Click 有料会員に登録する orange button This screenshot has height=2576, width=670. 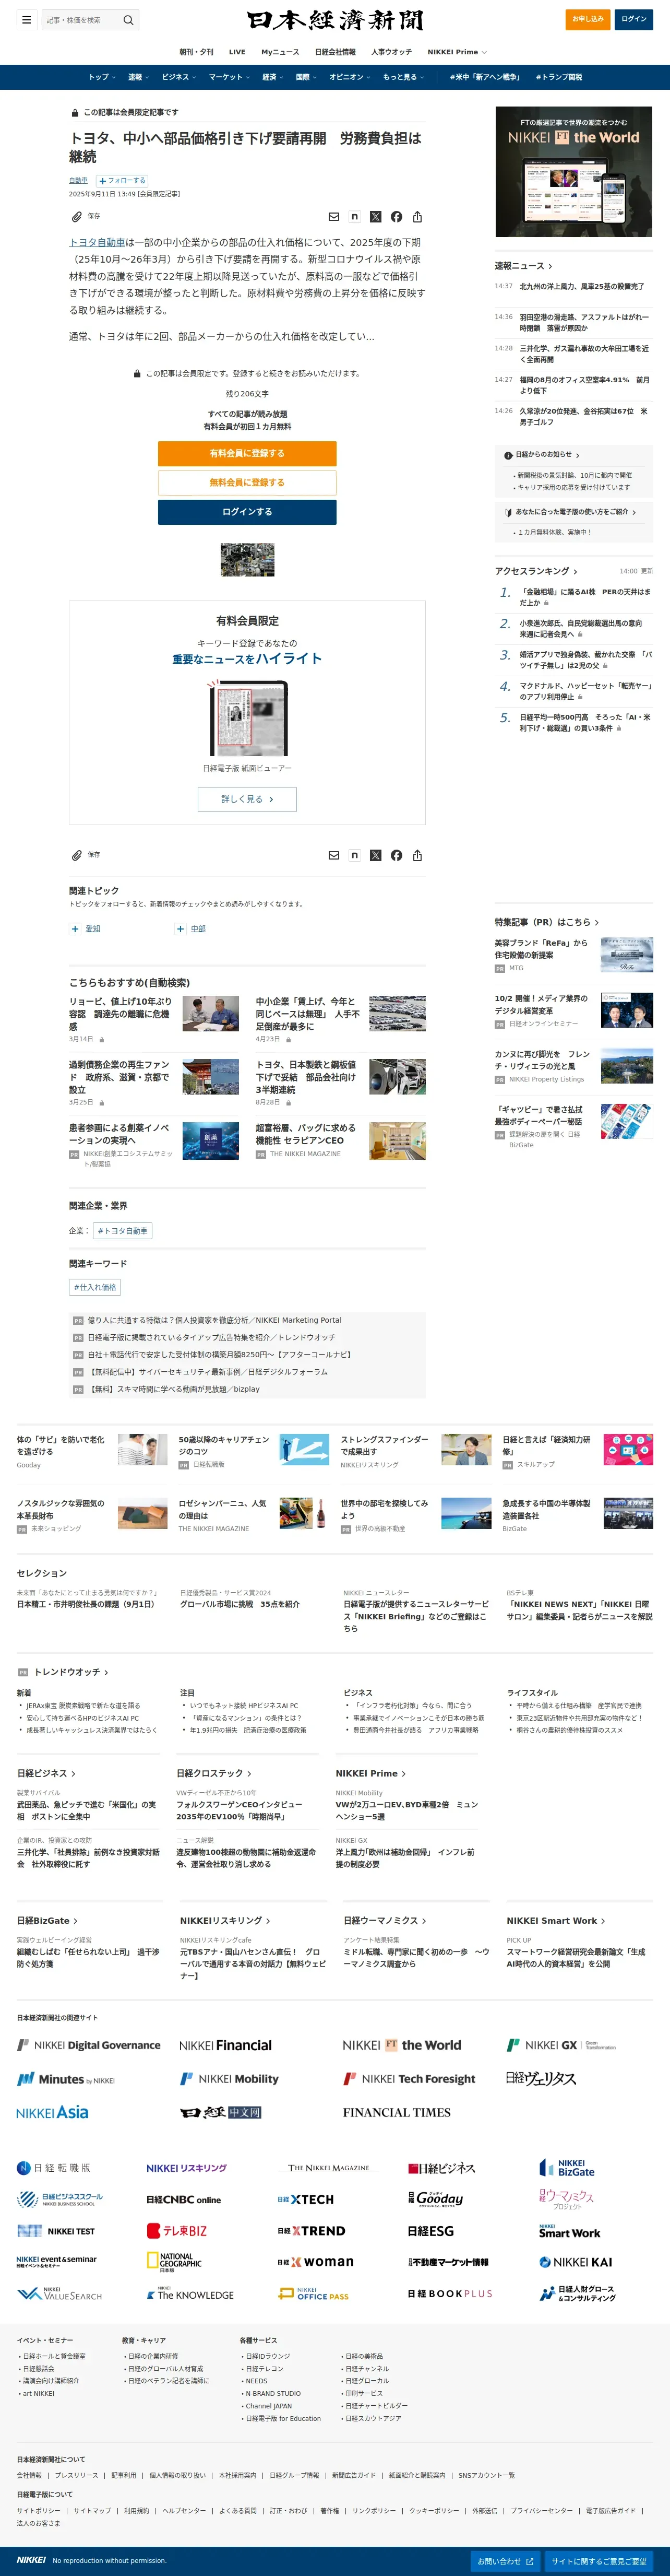247,453
